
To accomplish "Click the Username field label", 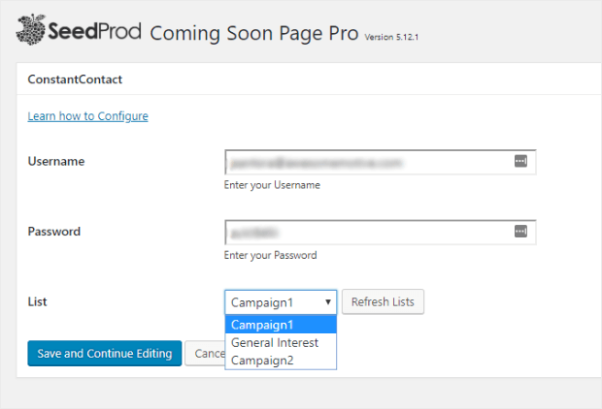I will 56,162.
